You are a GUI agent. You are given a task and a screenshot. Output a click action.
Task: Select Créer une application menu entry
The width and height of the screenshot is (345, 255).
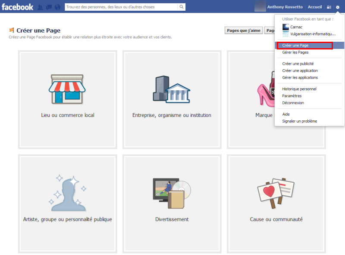[310, 71]
